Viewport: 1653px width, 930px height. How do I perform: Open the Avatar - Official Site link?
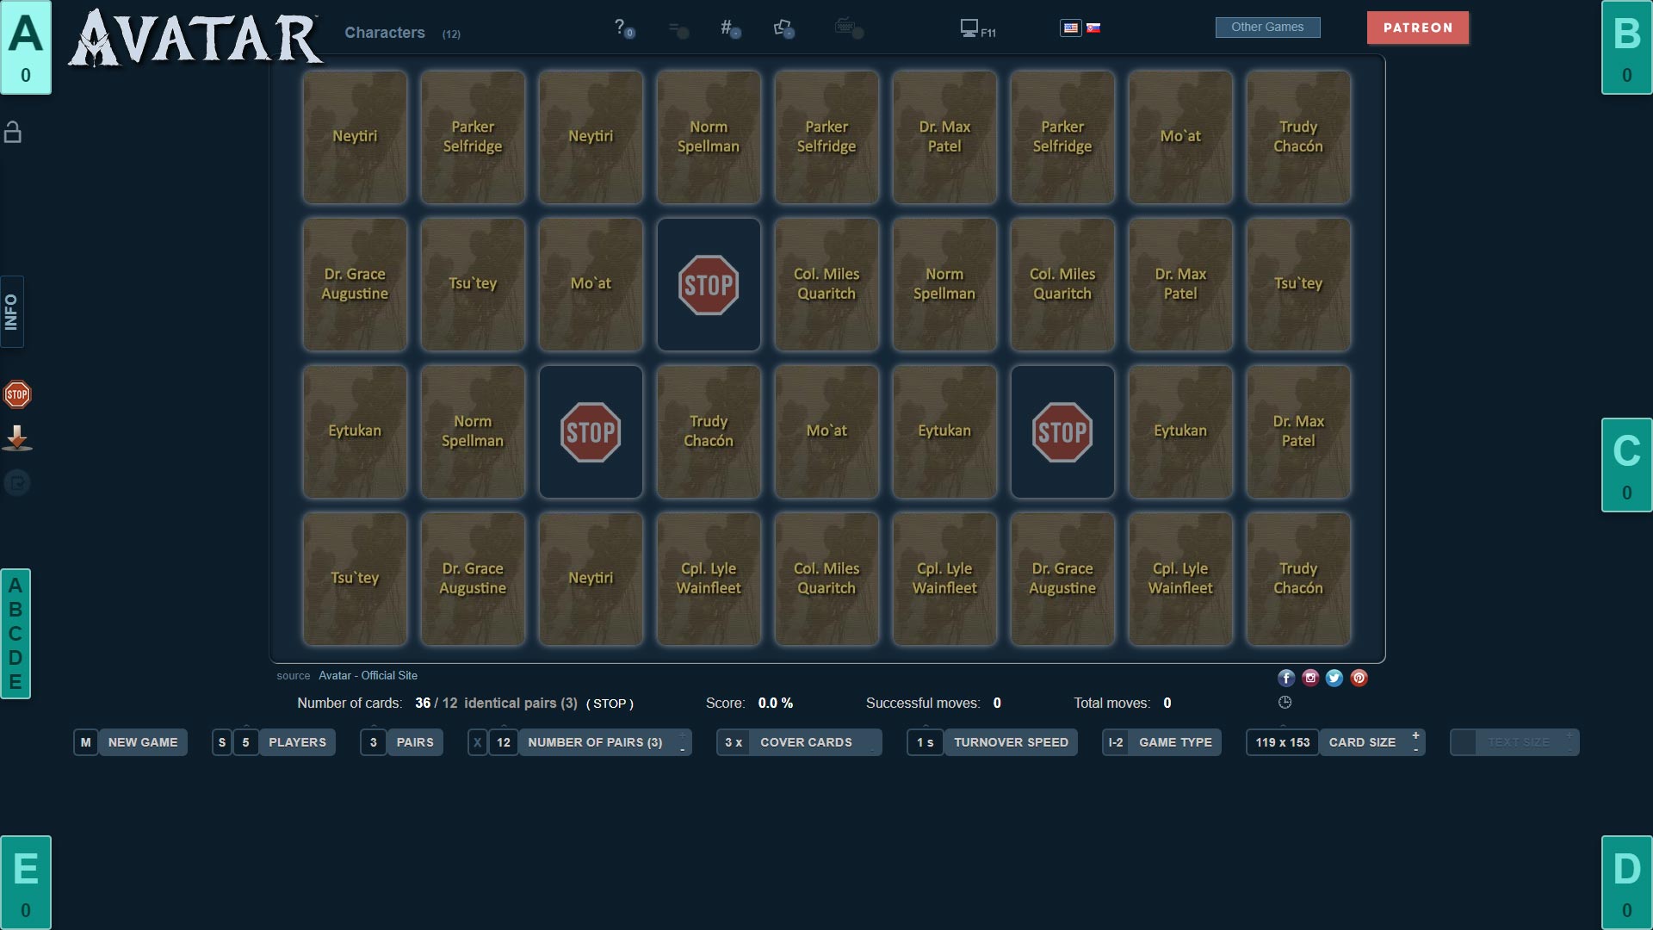368,676
